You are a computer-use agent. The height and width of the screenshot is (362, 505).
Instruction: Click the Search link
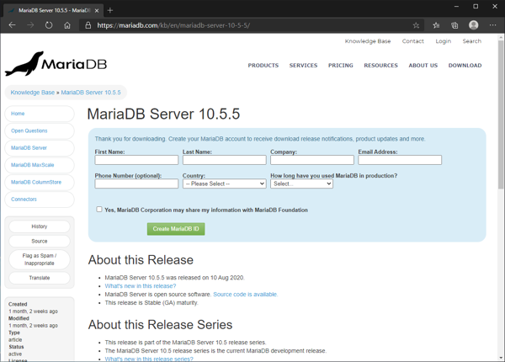point(472,41)
